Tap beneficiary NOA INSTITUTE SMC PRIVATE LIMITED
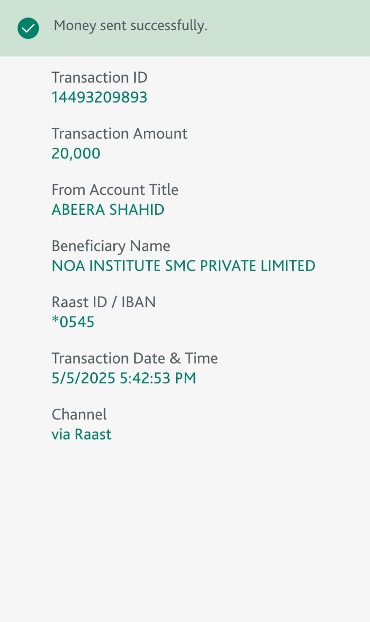The image size is (370, 622). click(183, 266)
